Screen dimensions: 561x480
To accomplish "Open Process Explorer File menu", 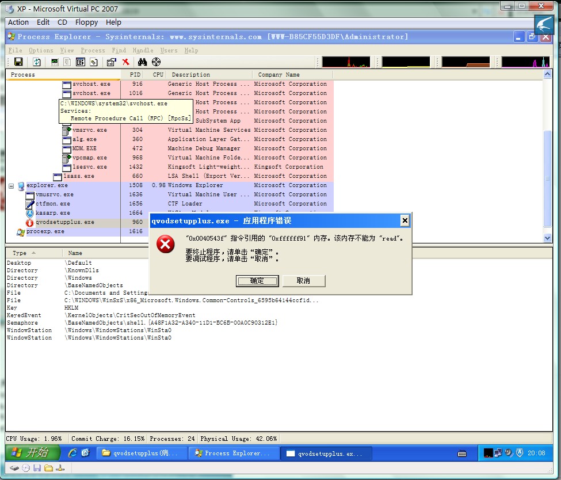I will coord(15,51).
